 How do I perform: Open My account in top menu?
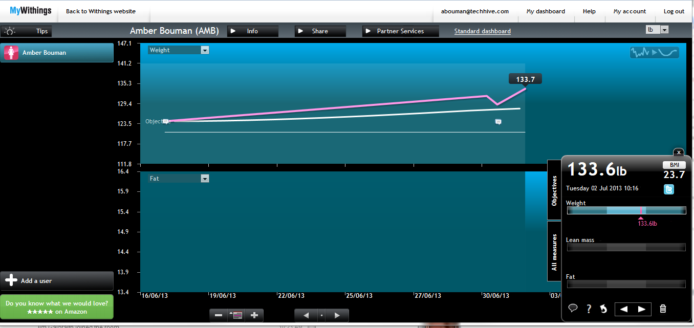(630, 11)
